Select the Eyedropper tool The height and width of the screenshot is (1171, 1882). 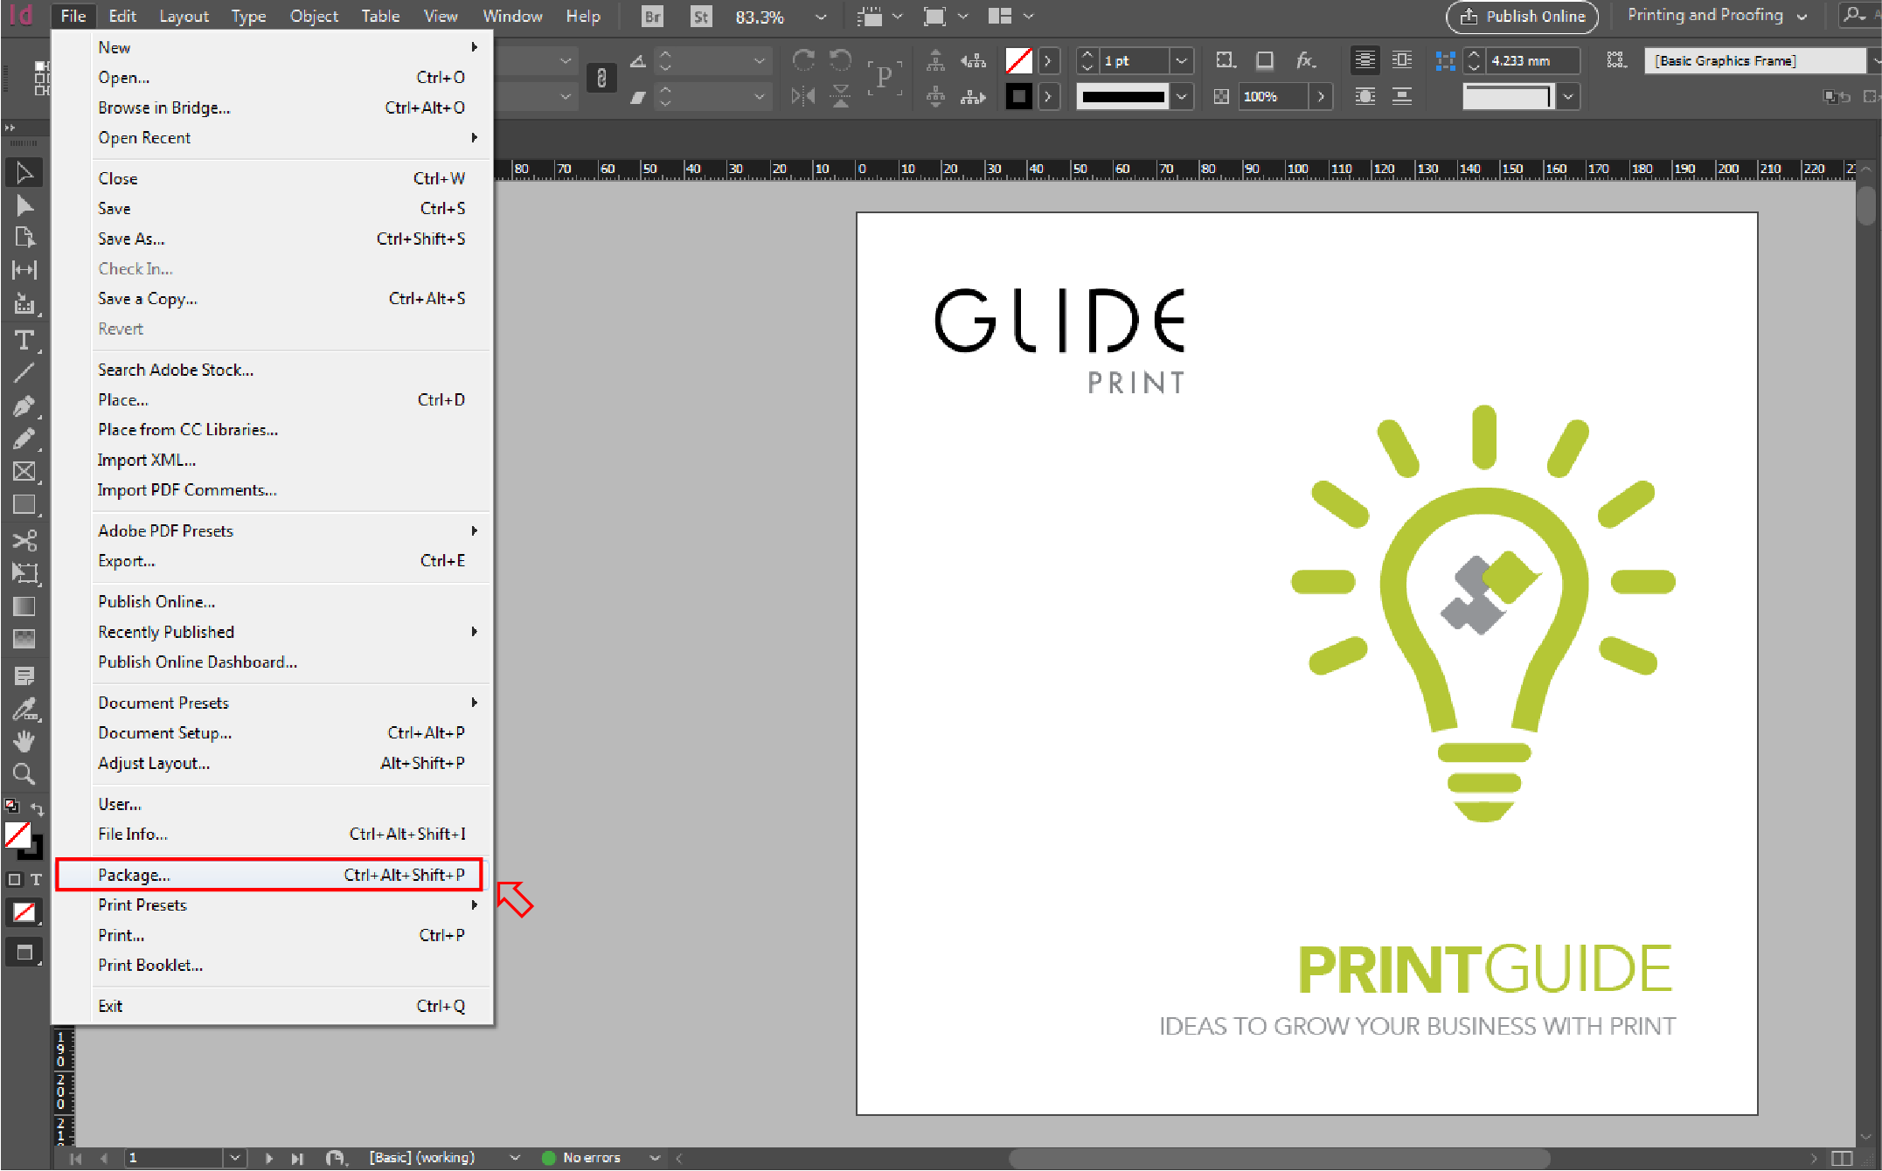tap(24, 709)
